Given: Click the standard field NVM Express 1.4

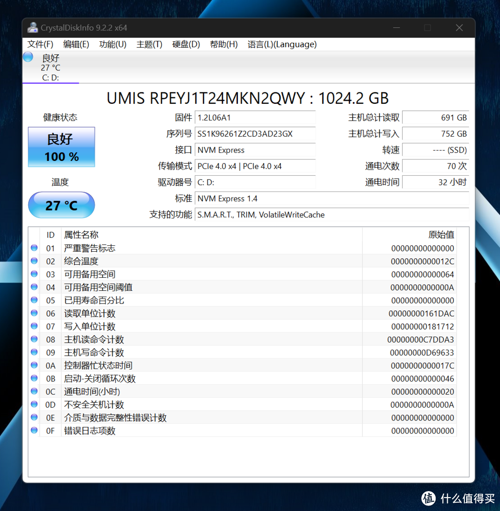Looking at the screenshot, I should click(332, 198).
